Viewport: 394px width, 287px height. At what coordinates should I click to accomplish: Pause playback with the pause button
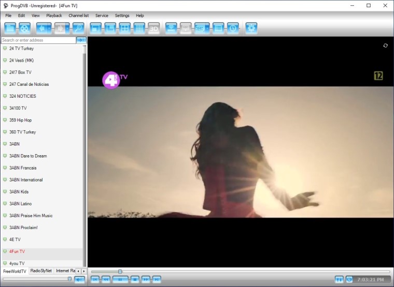coord(120,280)
